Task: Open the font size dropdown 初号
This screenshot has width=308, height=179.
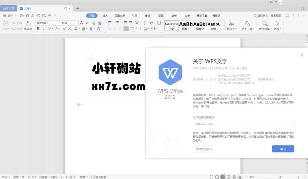Action: click(77, 23)
